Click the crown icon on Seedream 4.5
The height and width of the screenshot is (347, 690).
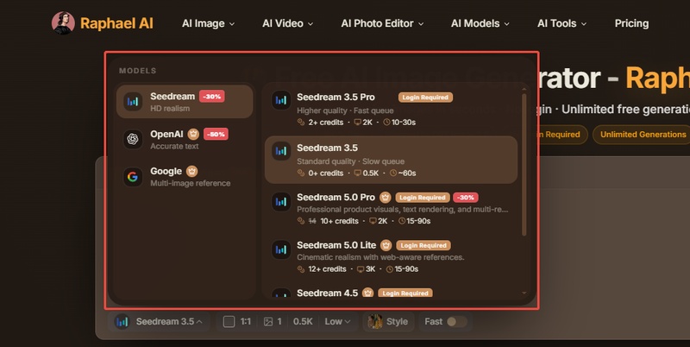(368, 293)
